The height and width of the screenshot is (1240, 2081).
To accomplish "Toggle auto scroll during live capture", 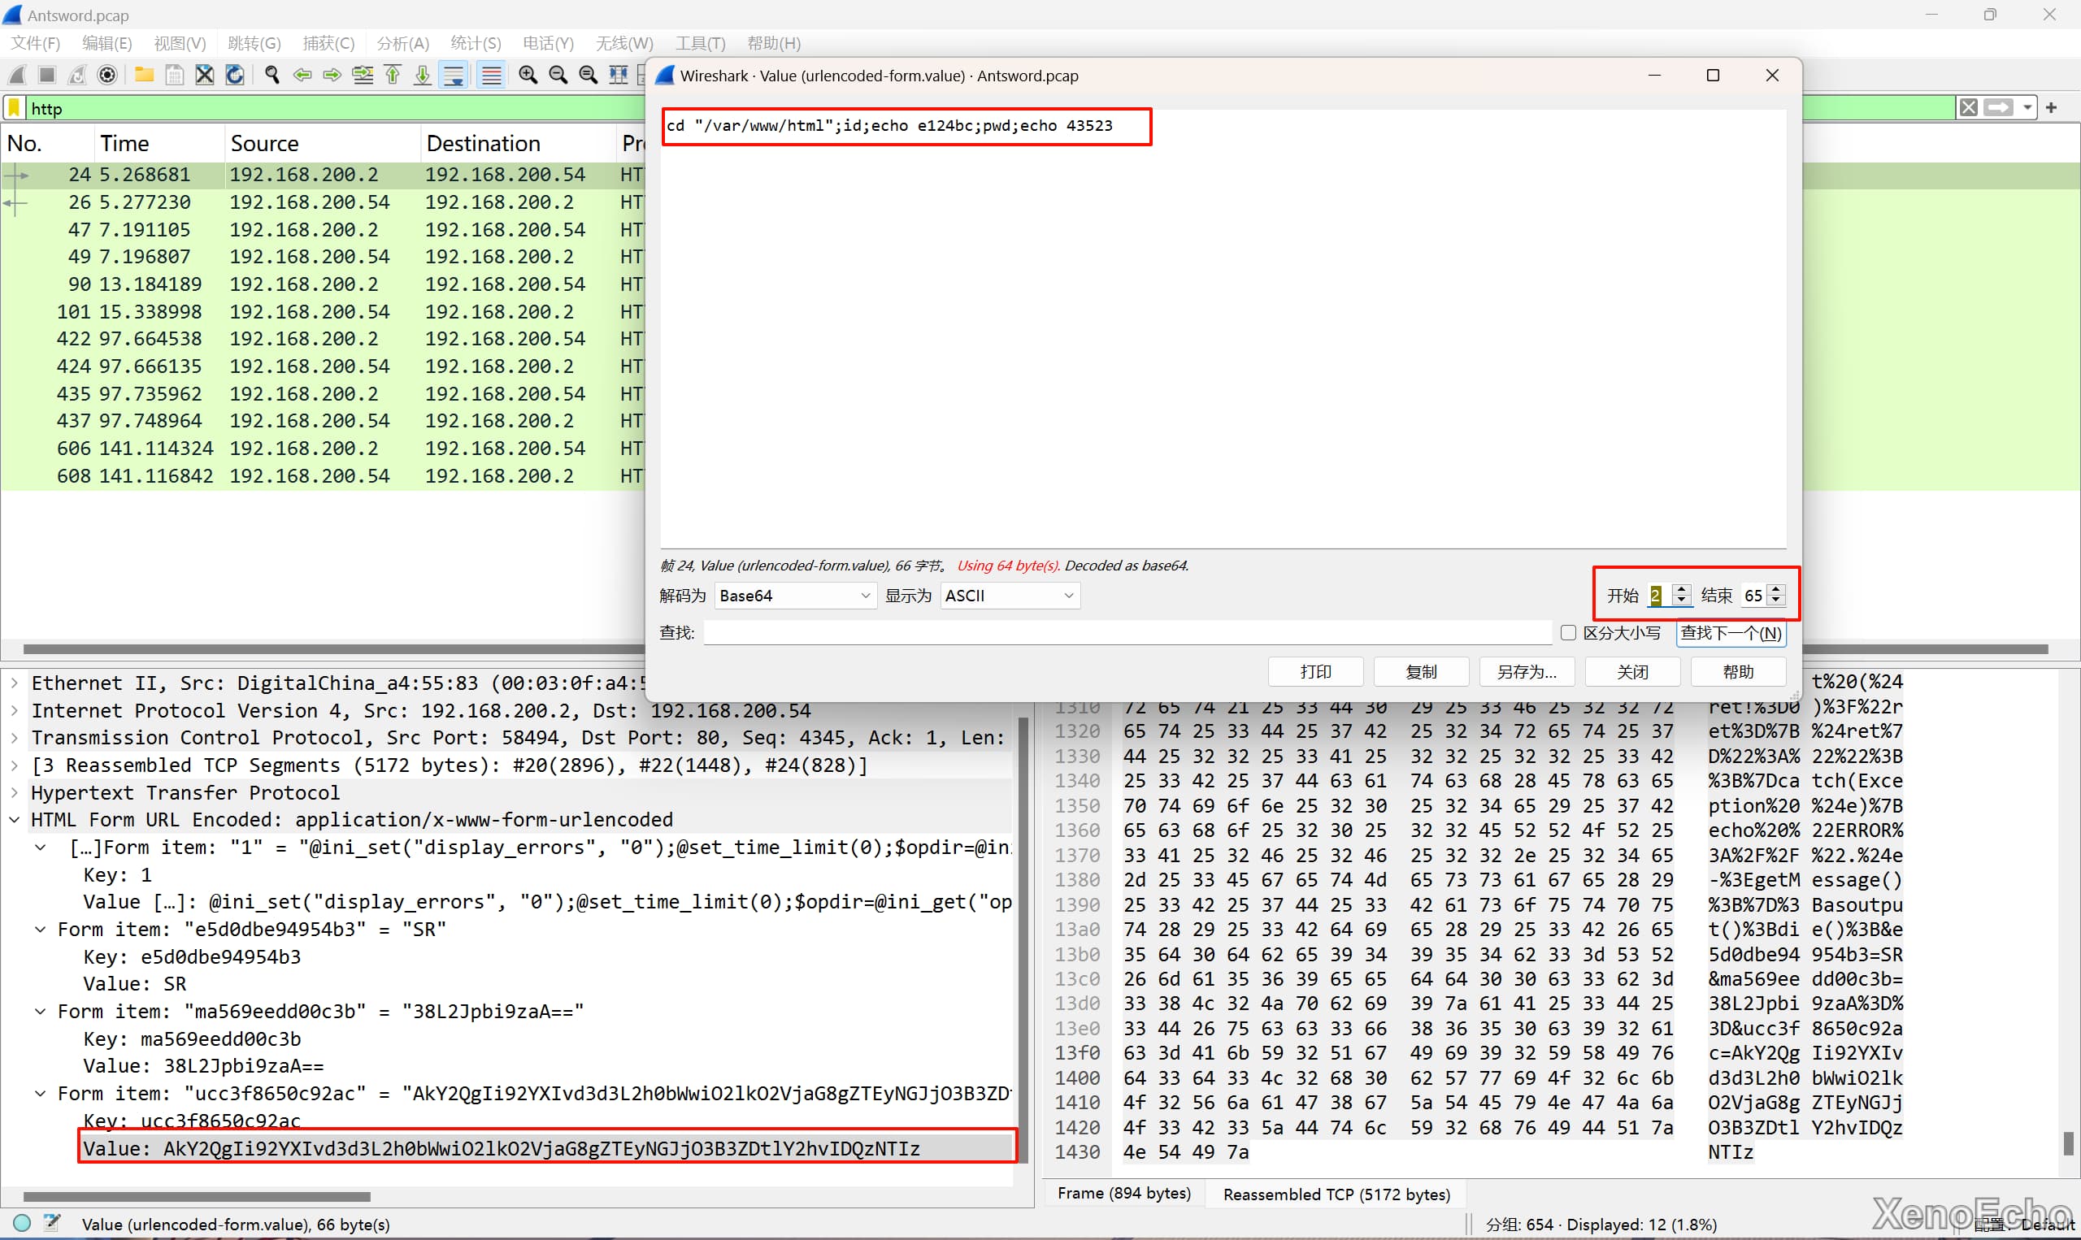I will (x=454, y=76).
